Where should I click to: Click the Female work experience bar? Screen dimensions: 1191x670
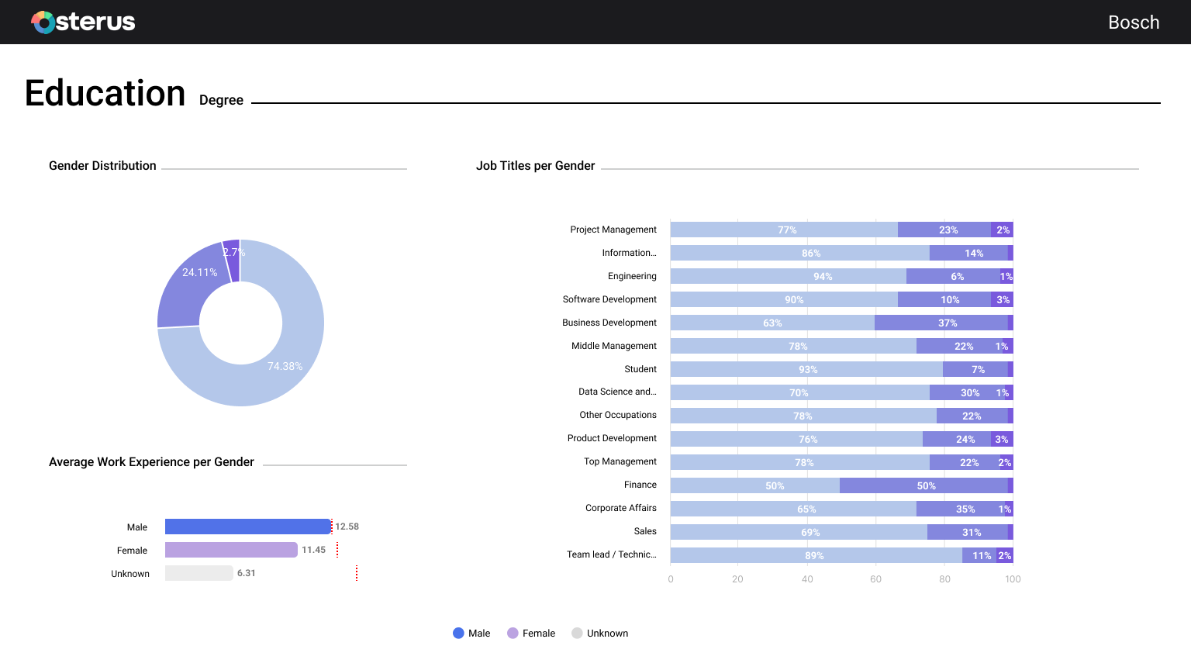(x=231, y=550)
